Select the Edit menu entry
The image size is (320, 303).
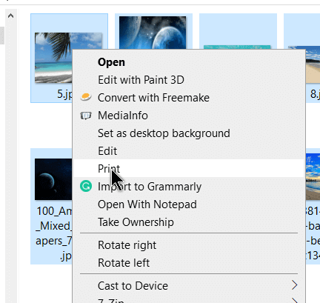click(189, 151)
